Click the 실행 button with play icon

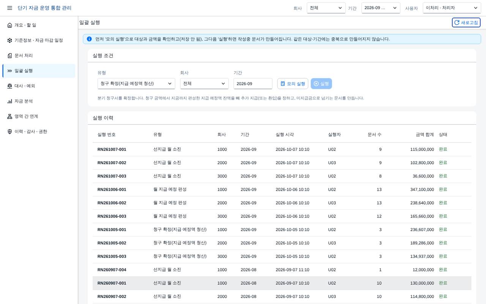[x=321, y=84]
